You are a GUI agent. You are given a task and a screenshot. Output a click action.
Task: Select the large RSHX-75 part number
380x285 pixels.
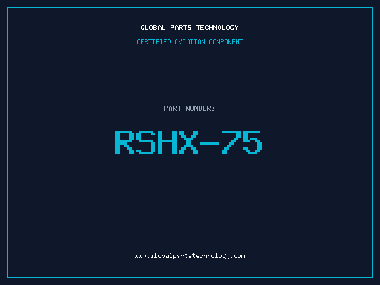(189, 142)
